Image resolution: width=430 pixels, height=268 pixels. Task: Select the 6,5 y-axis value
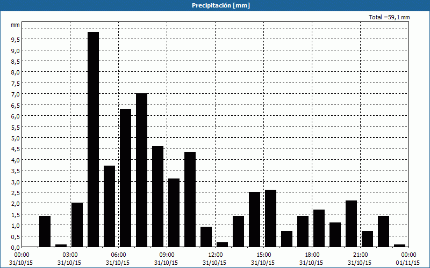(16, 105)
